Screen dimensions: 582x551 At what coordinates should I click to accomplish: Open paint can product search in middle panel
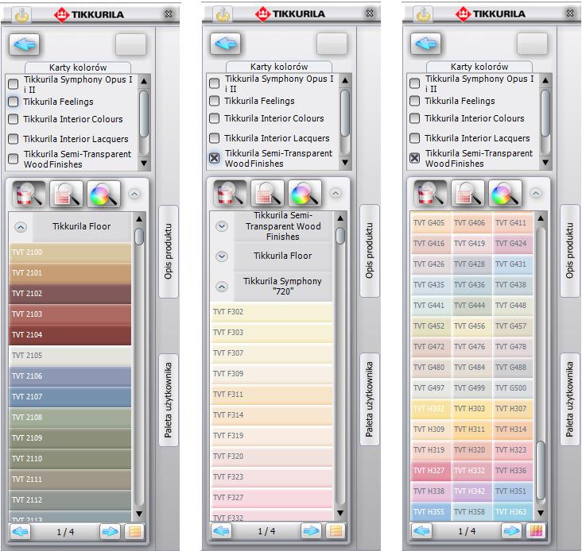coord(230,193)
